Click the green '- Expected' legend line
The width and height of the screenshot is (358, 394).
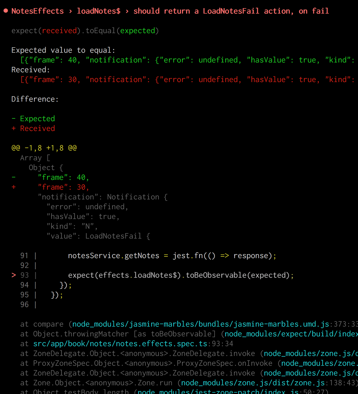33,119
